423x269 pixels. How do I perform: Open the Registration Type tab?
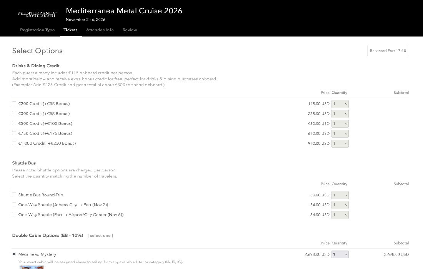click(x=37, y=30)
